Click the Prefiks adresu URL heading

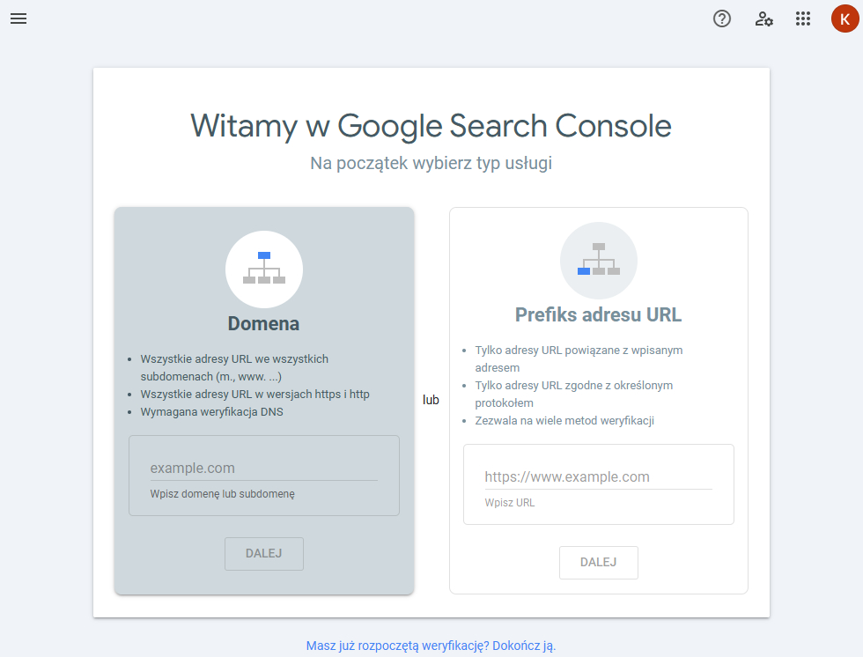[x=599, y=315]
